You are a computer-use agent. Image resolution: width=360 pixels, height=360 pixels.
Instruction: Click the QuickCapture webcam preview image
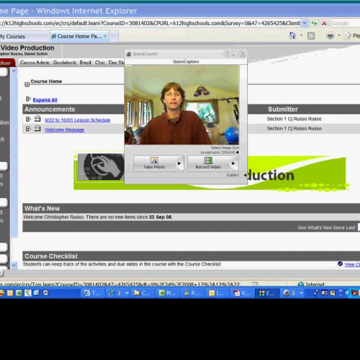(181, 105)
